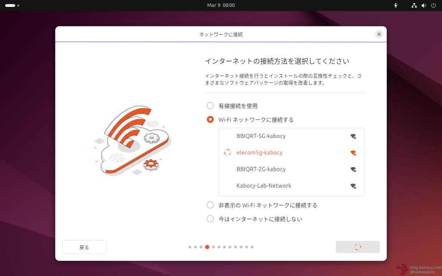
Task: Click signal icon for BBIQRT-5G-kabocy network
Action: pyautogui.click(x=353, y=136)
